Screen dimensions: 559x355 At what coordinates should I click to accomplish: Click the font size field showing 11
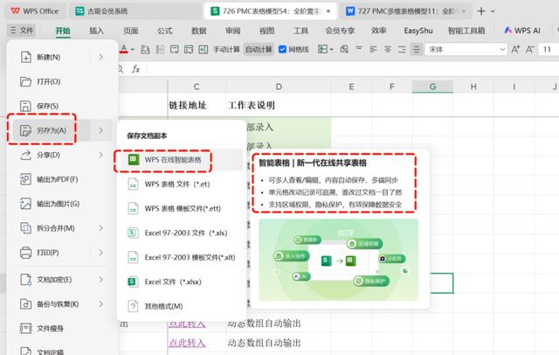click(x=549, y=49)
